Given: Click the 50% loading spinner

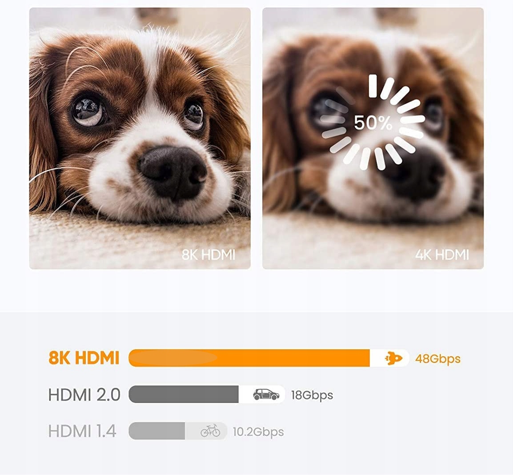Looking at the screenshot, I should pos(373,122).
